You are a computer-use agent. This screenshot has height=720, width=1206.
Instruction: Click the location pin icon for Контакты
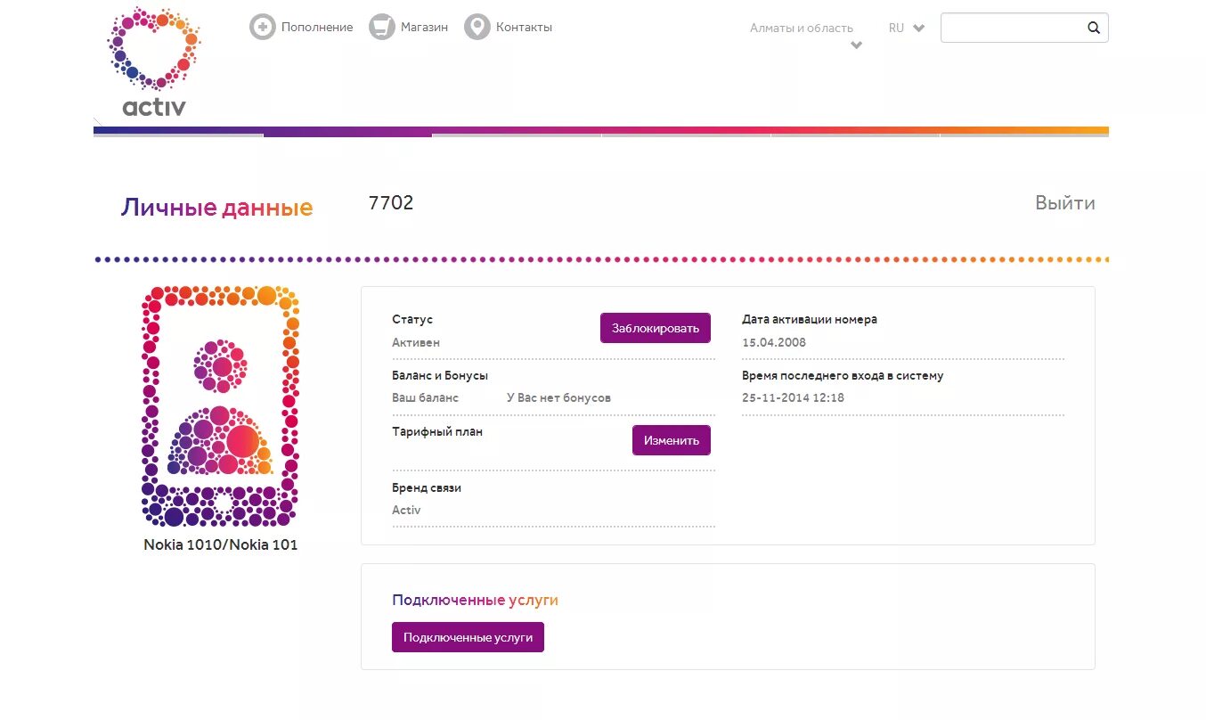[477, 27]
